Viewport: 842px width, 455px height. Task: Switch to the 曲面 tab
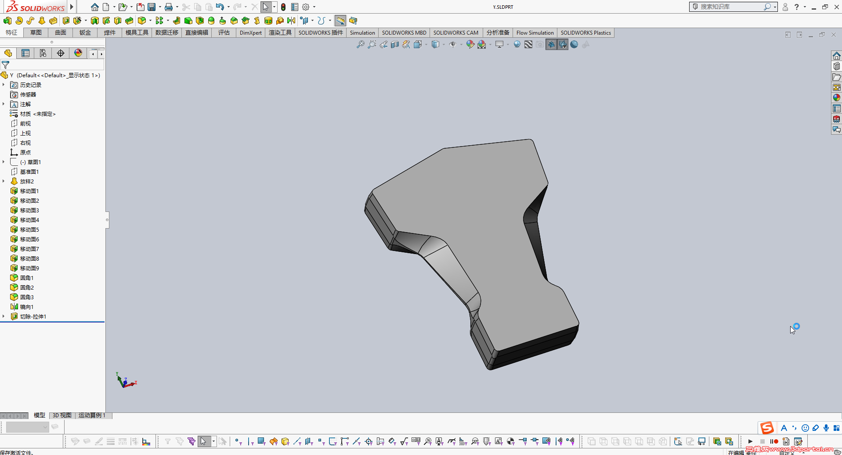click(61, 33)
